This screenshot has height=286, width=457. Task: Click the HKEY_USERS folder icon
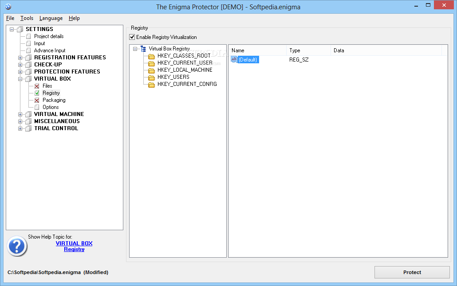(x=151, y=77)
